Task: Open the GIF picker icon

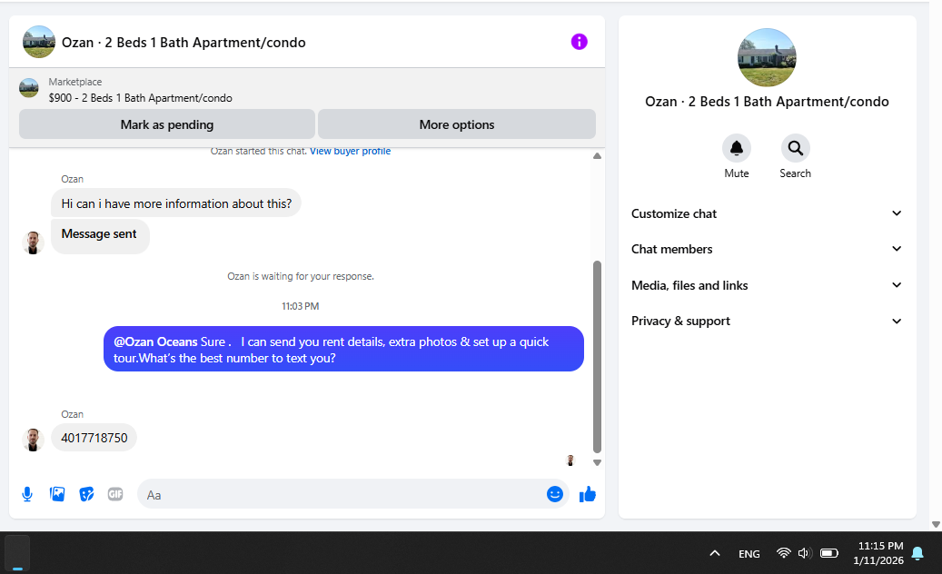Action: coord(115,494)
